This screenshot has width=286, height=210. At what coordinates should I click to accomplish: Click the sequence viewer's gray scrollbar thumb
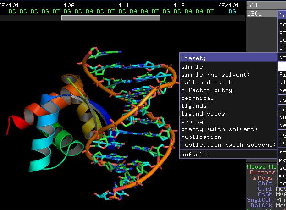(111, 18)
